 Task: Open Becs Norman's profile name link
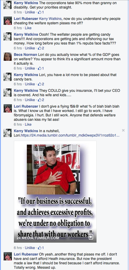(x=26, y=55)
